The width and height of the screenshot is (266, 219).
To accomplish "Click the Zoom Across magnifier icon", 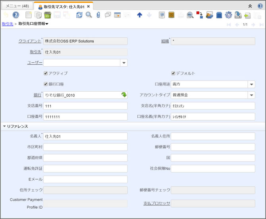I will 190,15.
